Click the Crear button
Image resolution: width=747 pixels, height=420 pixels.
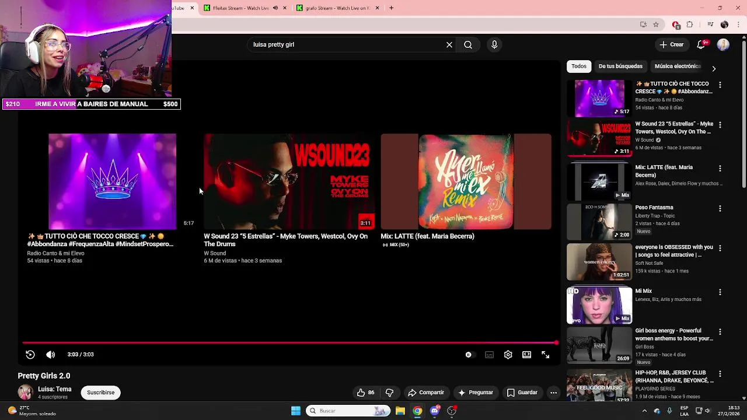point(671,44)
